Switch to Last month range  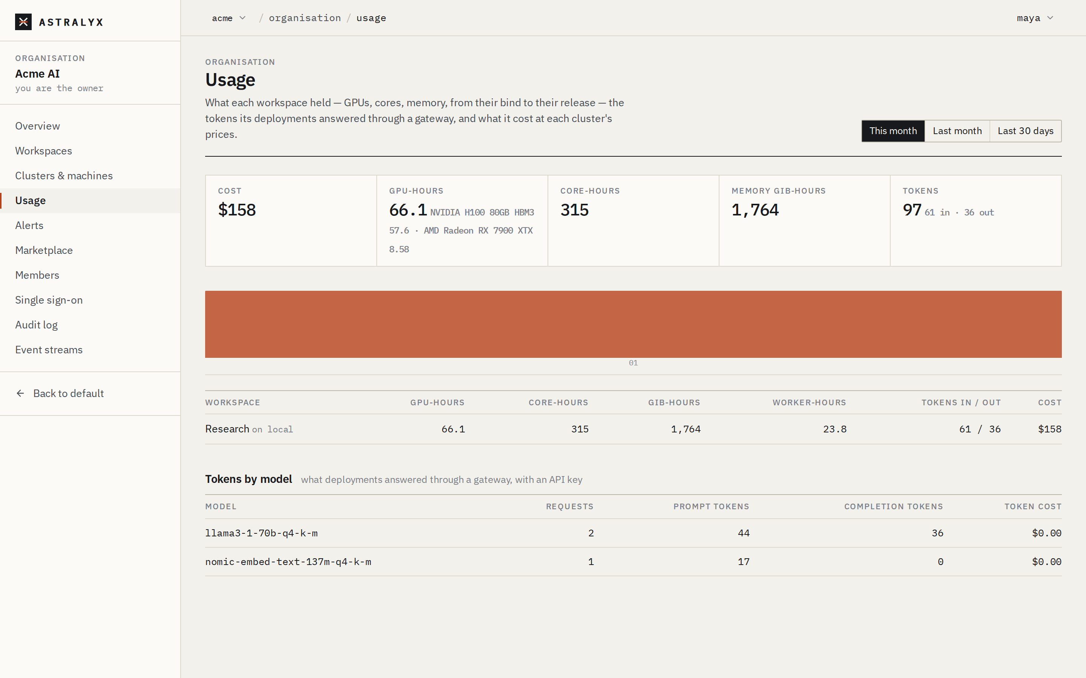(957, 131)
